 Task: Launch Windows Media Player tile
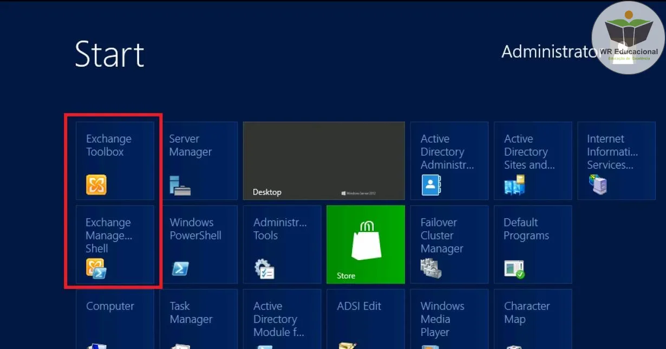coord(449,320)
